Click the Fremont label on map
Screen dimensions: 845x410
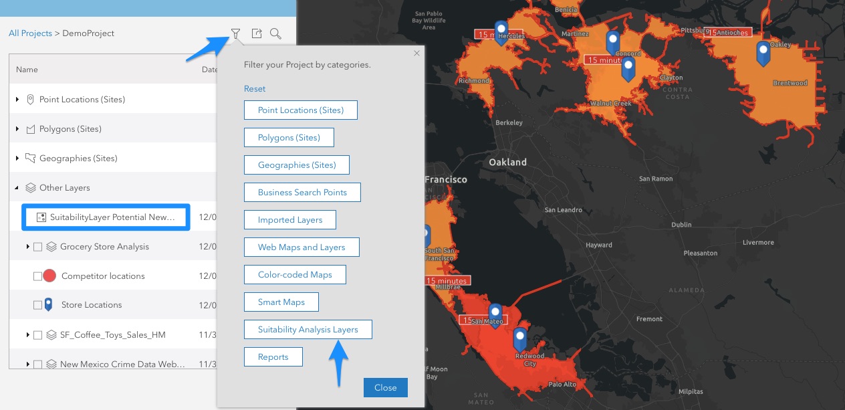[x=649, y=319]
